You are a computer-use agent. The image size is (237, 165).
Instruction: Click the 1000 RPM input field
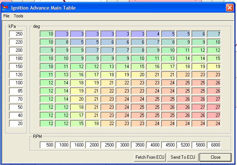pyautogui.click(x=62, y=145)
